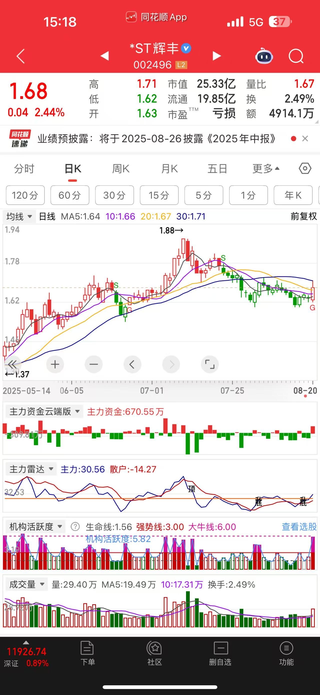Image resolution: width=320 pixels, height=695 pixels.
Task: Choose the 30分 period button
Action: (115, 195)
